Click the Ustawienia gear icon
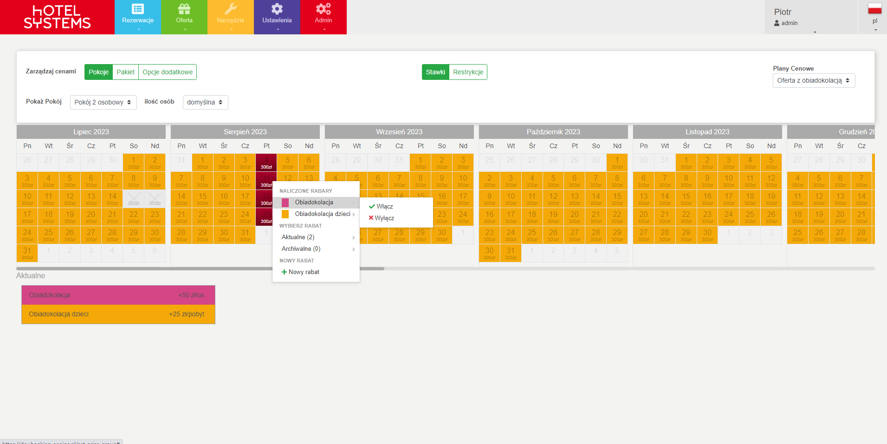 tap(277, 9)
